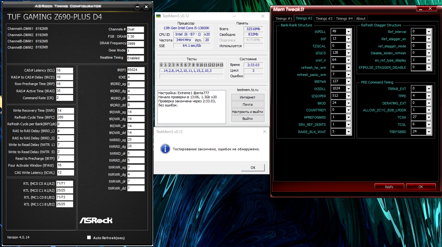Screen dimensions: 442x247
Task: Open the refresh_panic_wm dropdown
Action: tap(348, 74)
